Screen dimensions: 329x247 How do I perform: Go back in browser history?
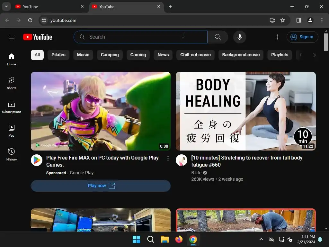point(7,20)
